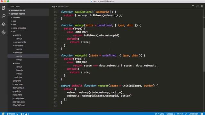Open app.js under the actions folder
The width and height of the screenshot is (205, 115).
[x=19, y=39]
